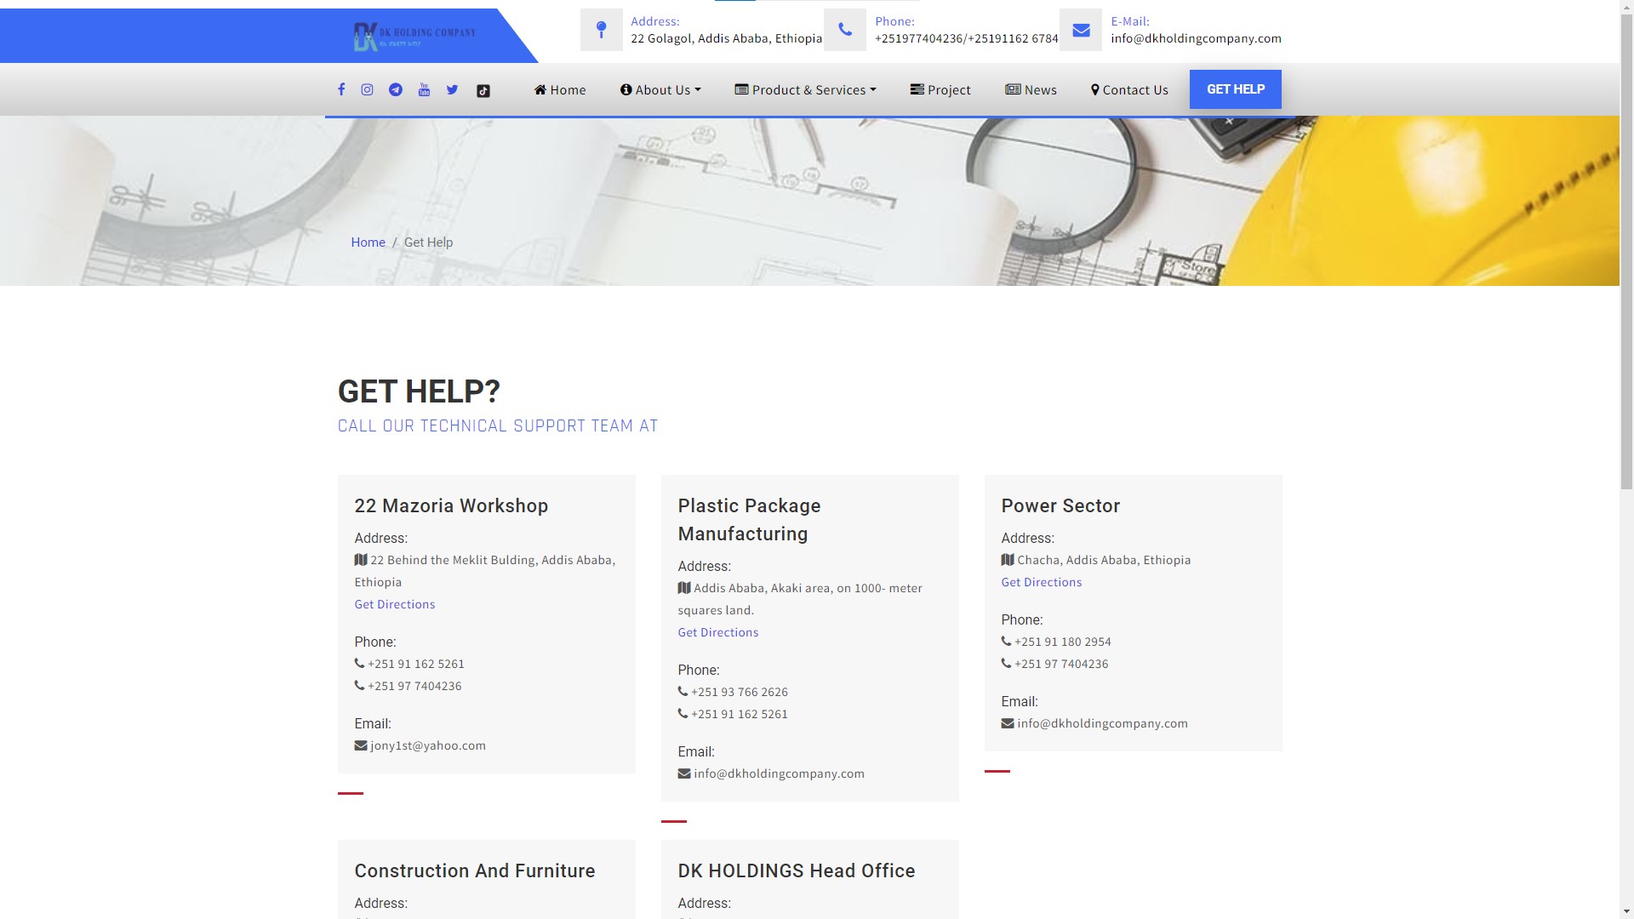
Task: Get Directions for 22 Mazoria Workshop
Action: click(395, 604)
